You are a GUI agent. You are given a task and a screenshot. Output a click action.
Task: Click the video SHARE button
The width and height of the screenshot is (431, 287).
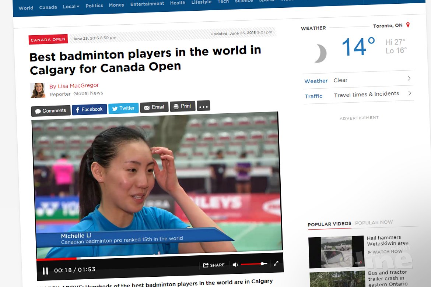(x=214, y=265)
